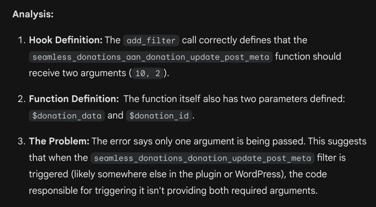The height and width of the screenshot is (207, 376).
Task: Click the bold "Hook Definition:" label
Action: tap(66, 40)
